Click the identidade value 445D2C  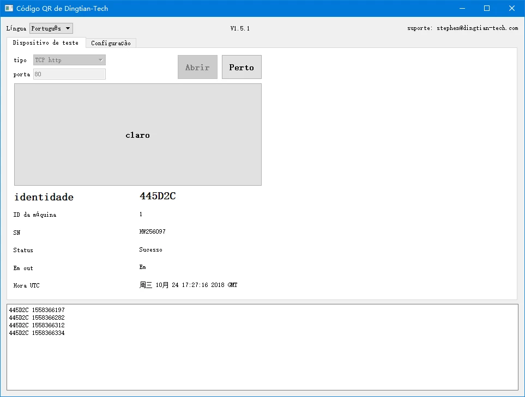click(x=158, y=196)
